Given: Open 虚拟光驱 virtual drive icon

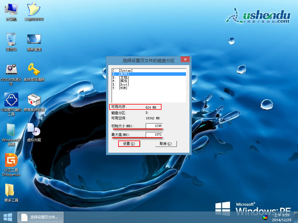Looking at the screenshot, I should pyautogui.click(x=34, y=132).
